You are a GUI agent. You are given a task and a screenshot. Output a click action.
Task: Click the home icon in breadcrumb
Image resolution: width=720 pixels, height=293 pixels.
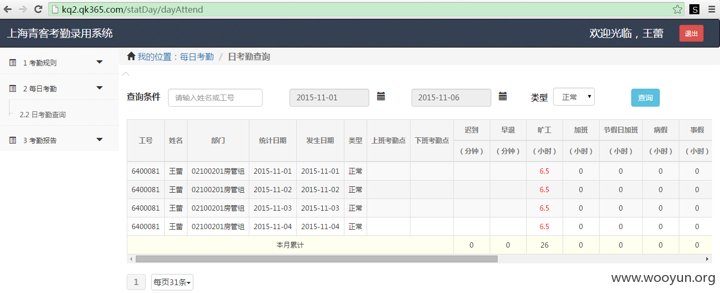tap(131, 56)
